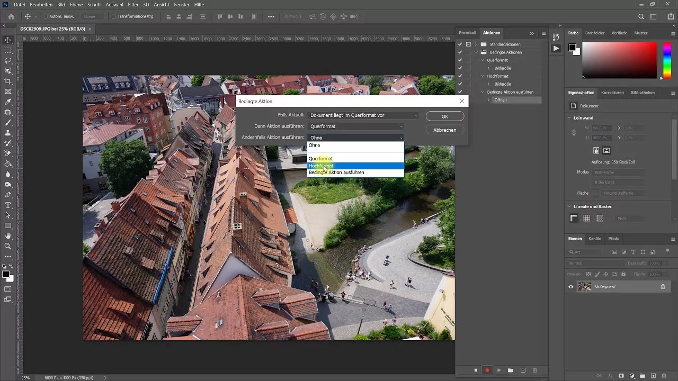Click Abbrechen in the Bedingte Aktion dialog
Image resolution: width=678 pixels, height=381 pixels.
444,130
